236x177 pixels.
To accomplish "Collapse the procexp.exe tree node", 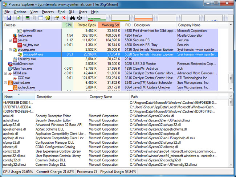I will point(10,50).
